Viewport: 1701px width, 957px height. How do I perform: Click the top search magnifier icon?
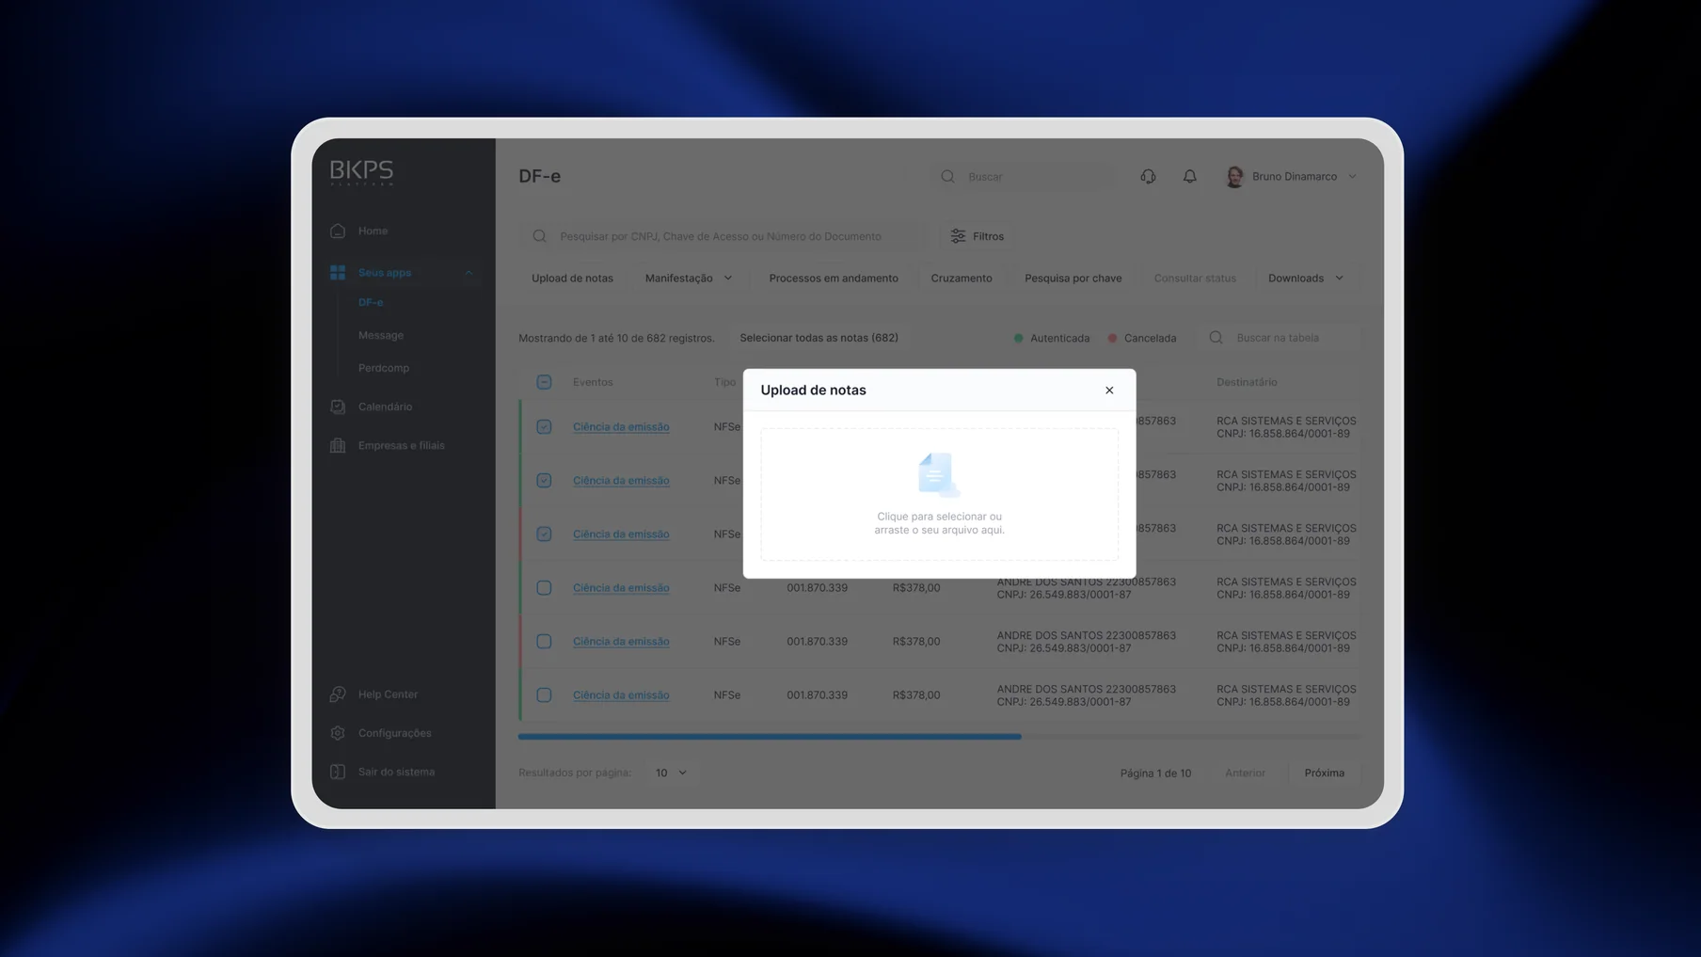pyautogui.click(x=947, y=176)
